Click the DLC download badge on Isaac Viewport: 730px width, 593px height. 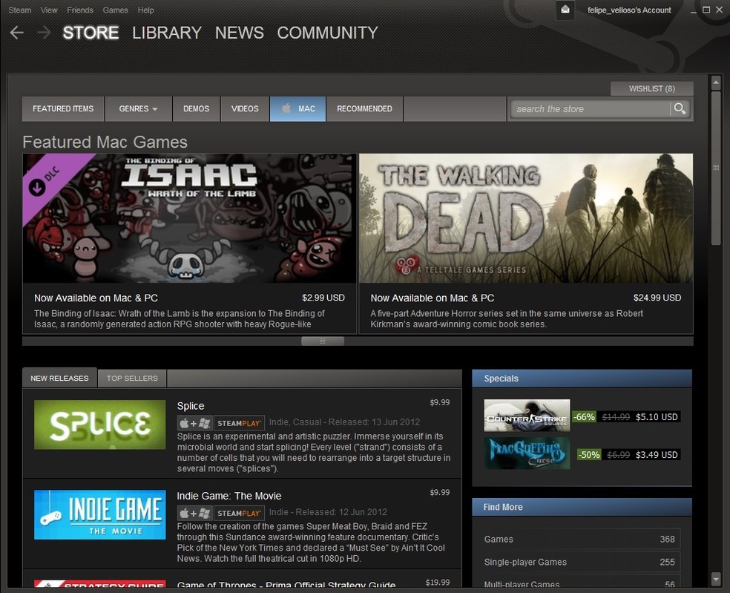[x=37, y=187]
